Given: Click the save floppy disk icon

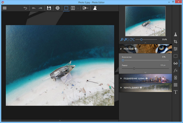Looking at the screenshot, I should coord(49,8).
